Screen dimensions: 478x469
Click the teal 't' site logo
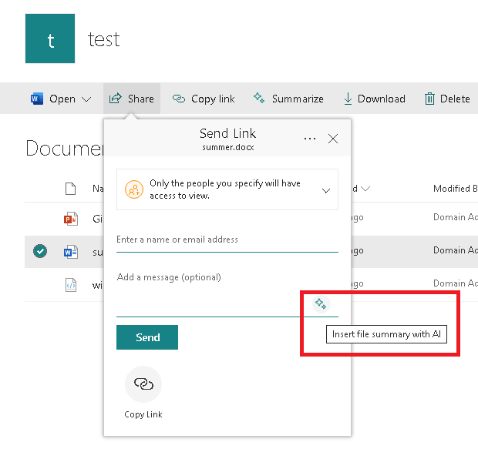tap(50, 39)
